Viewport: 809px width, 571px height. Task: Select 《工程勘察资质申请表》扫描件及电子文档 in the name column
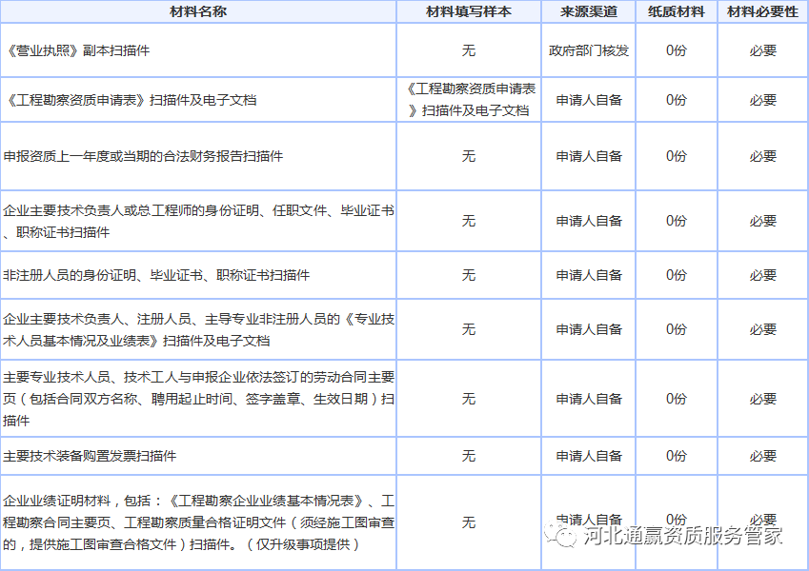click(x=130, y=100)
